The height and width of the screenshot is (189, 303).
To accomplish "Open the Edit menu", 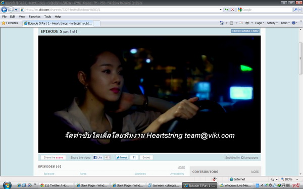I will (13, 17).
